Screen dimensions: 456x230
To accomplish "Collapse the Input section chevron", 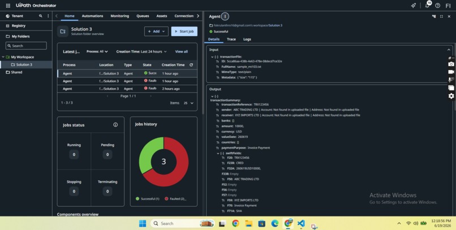I will click(449, 50).
